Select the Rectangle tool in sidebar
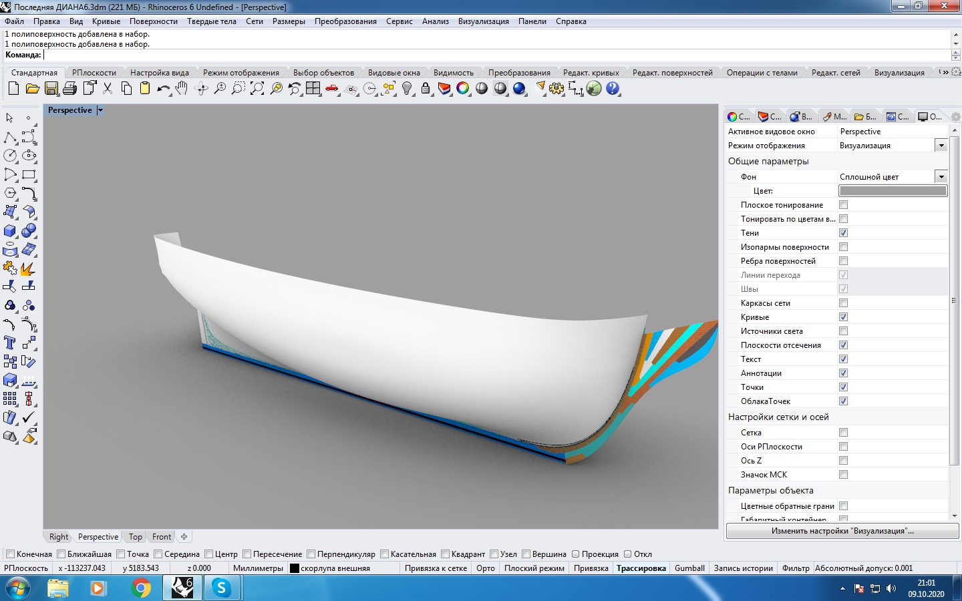 coord(29,174)
